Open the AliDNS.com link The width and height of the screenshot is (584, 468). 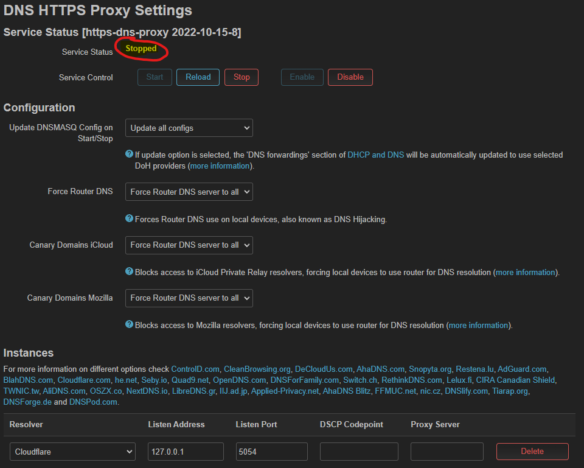(x=64, y=391)
